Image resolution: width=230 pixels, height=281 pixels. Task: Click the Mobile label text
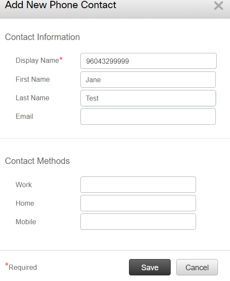pyautogui.click(x=26, y=222)
